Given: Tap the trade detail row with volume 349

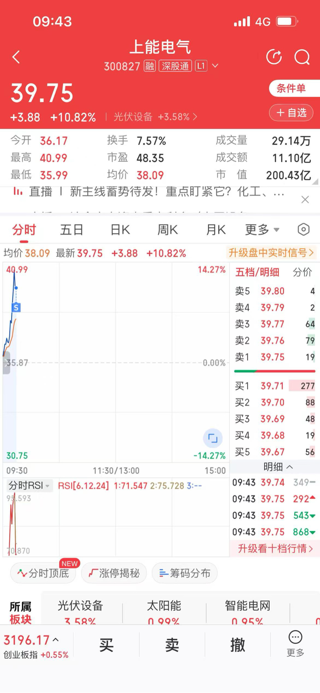Looking at the screenshot, I should coord(274,483).
